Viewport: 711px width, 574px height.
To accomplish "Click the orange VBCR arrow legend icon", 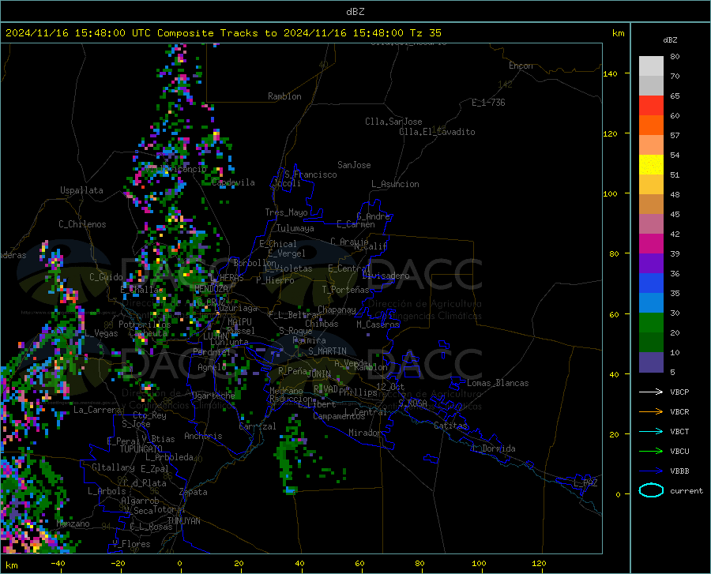I will click(x=651, y=412).
